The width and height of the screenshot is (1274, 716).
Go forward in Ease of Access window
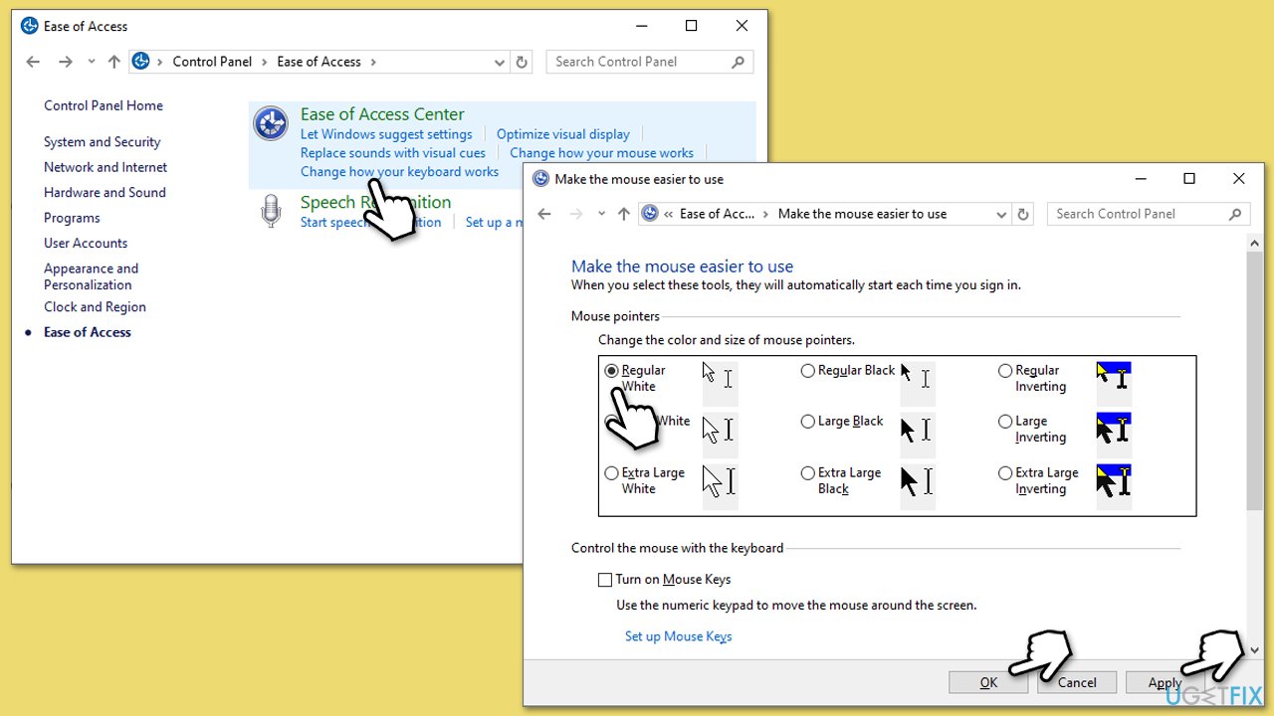click(x=66, y=62)
